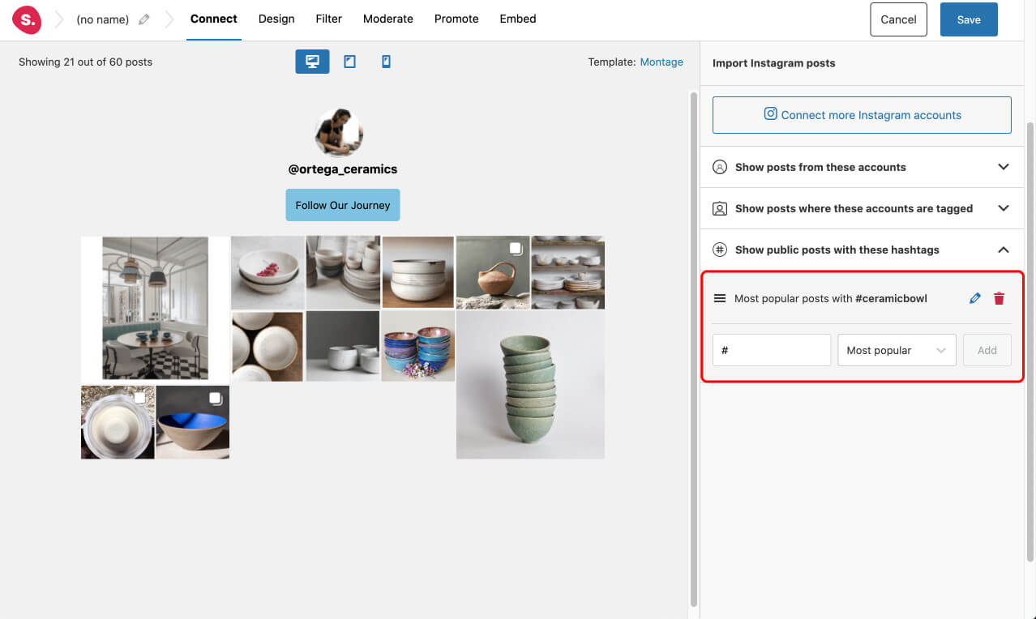Viewport: 1036px width, 619px height.
Task: Click the Cancel button
Action: pyautogui.click(x=898, y=19)
